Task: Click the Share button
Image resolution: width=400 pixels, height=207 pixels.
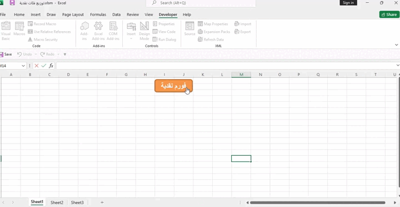Action: (389, 14)
